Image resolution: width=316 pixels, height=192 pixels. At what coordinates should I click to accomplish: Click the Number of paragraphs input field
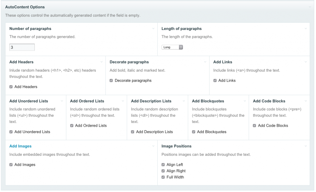[x=22, y=47]
